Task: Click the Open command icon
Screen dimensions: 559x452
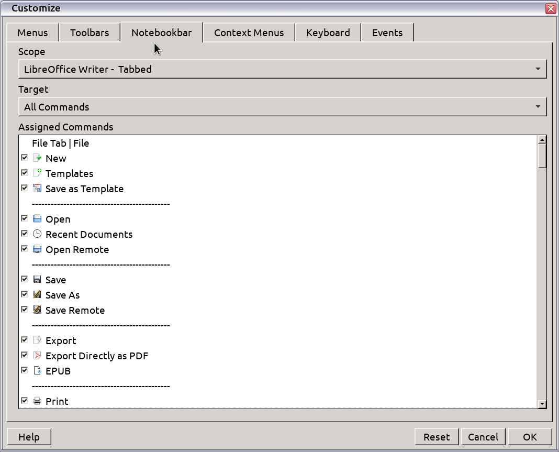Action: (x=37, y=219)
